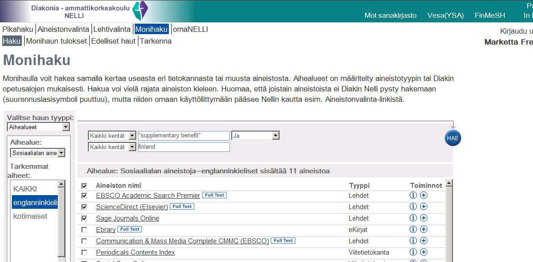This screenshot has height=262, width=533.
Task: Open Sage Journals Online link
Action: pyautogui.click(x=127, y=218)
